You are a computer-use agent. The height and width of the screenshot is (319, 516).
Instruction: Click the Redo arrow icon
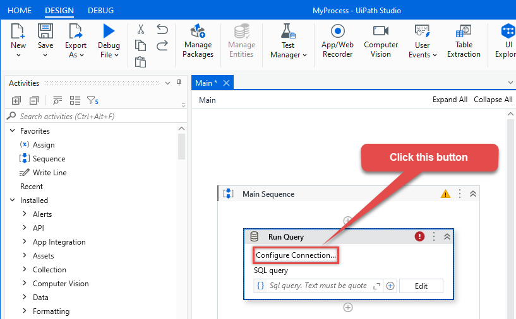click(162, 45)
